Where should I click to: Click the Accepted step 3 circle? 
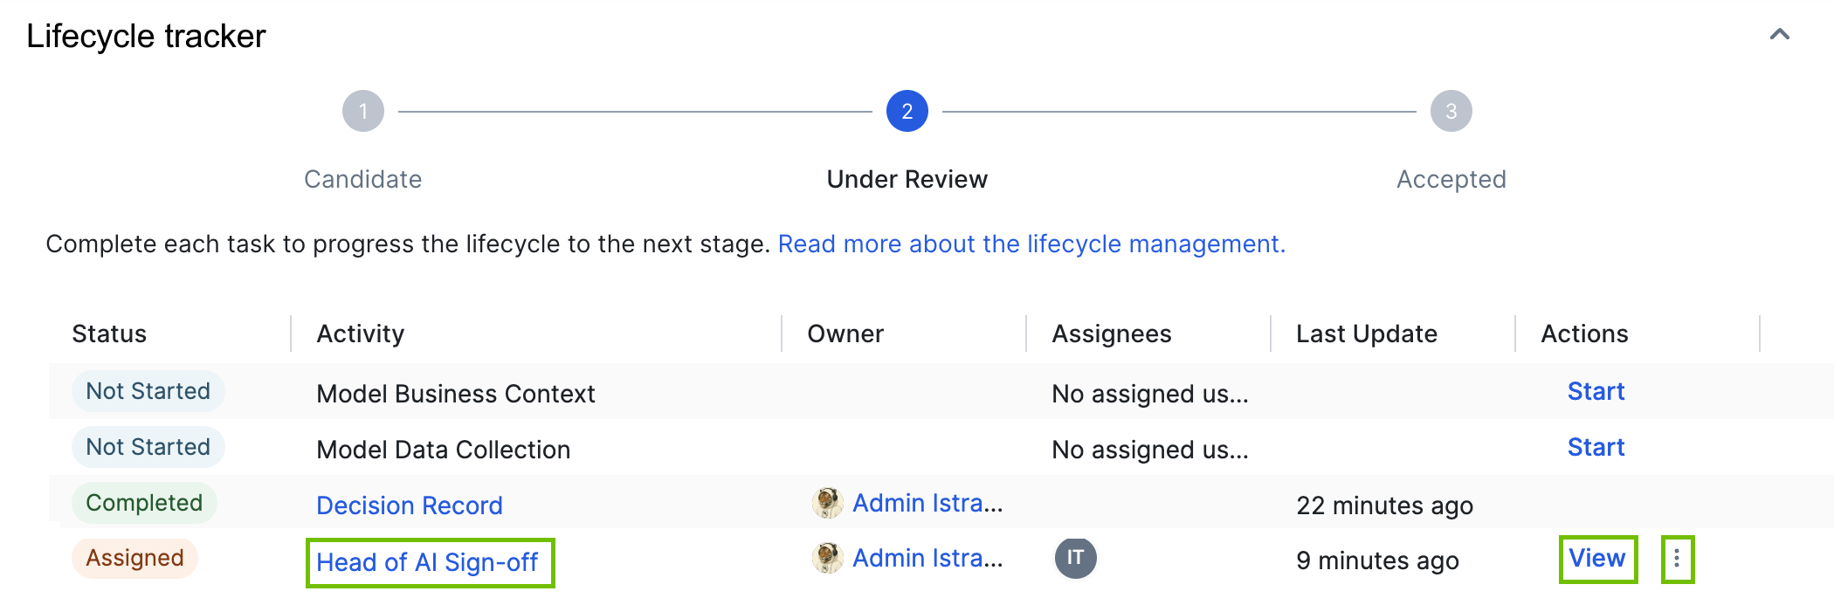pos(1451,112)
